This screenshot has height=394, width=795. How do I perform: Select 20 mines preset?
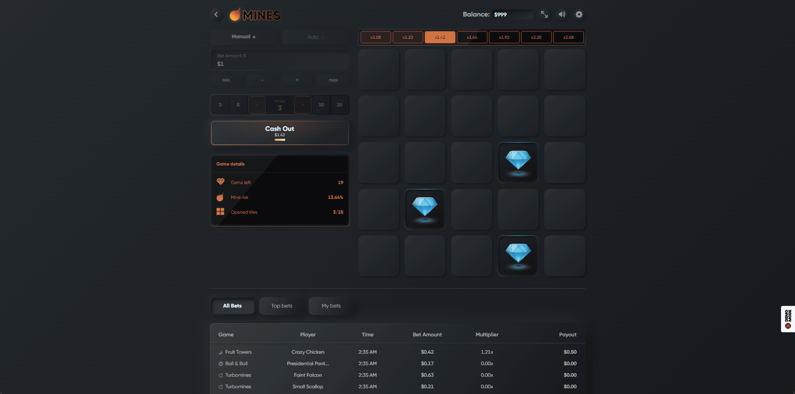point(339,105)
